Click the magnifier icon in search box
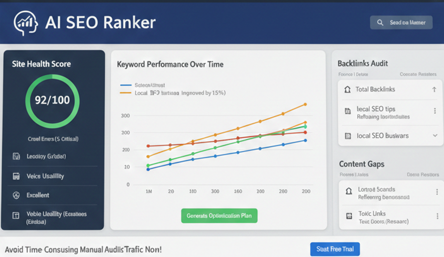 pyautogui.click(x=380, y=22)
